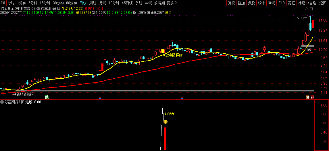The image size is (329, 151).
Task: Select the 年线 yearly tab
Action: click(148, 3)
